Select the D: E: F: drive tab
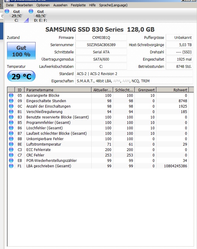 41,16
